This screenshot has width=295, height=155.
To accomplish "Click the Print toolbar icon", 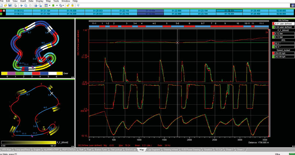I will (15, 5).
